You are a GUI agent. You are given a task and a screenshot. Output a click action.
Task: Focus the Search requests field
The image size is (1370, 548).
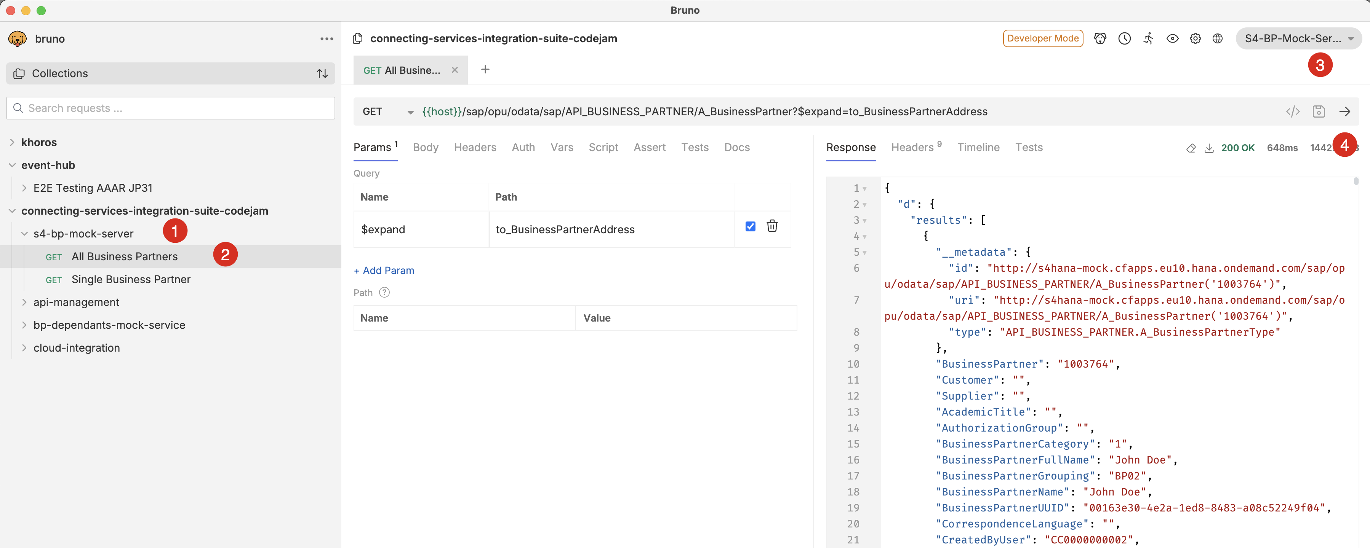[x=171, y=108]
